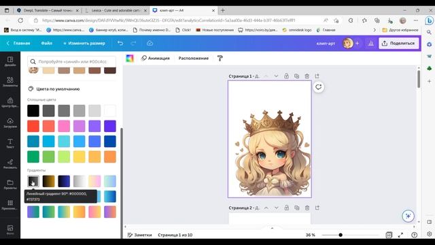This screenshot has height=245, width=435.
Task: Open a new browser tab
Action: click(222, 10)
